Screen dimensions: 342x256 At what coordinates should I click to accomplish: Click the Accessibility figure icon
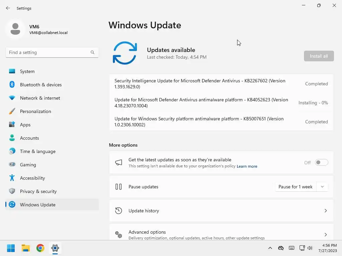point(12,178)
